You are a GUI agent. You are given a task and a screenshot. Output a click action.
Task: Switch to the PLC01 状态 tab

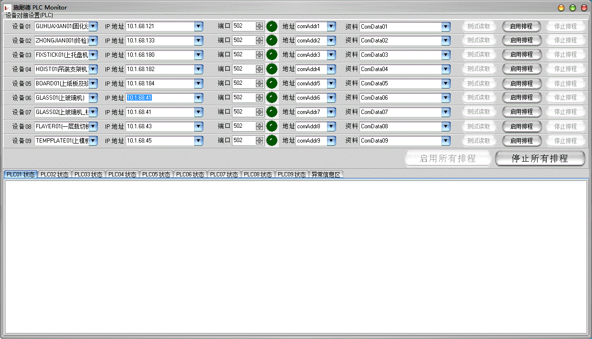tap(21, 175)
